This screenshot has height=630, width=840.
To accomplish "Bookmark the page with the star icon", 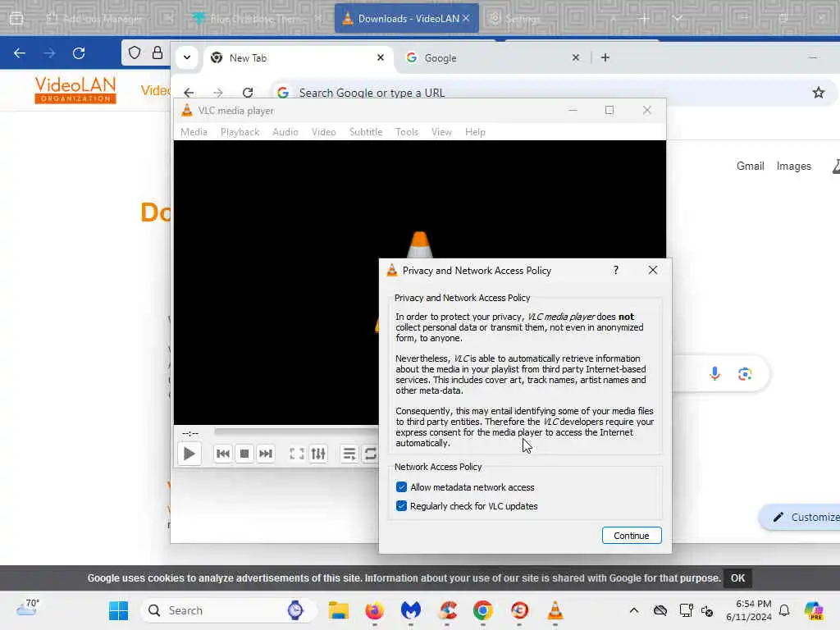I will click(x=818, y=93).
